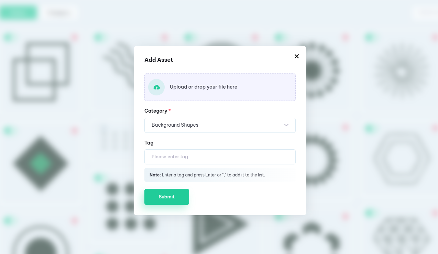Toggle the green switch on the diamond shape card

click(9, 130)
